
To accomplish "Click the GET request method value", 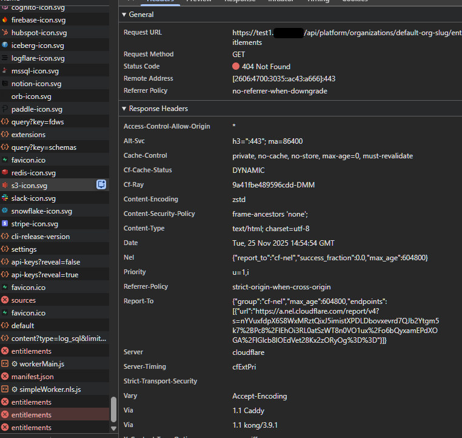I will point(238,55).
